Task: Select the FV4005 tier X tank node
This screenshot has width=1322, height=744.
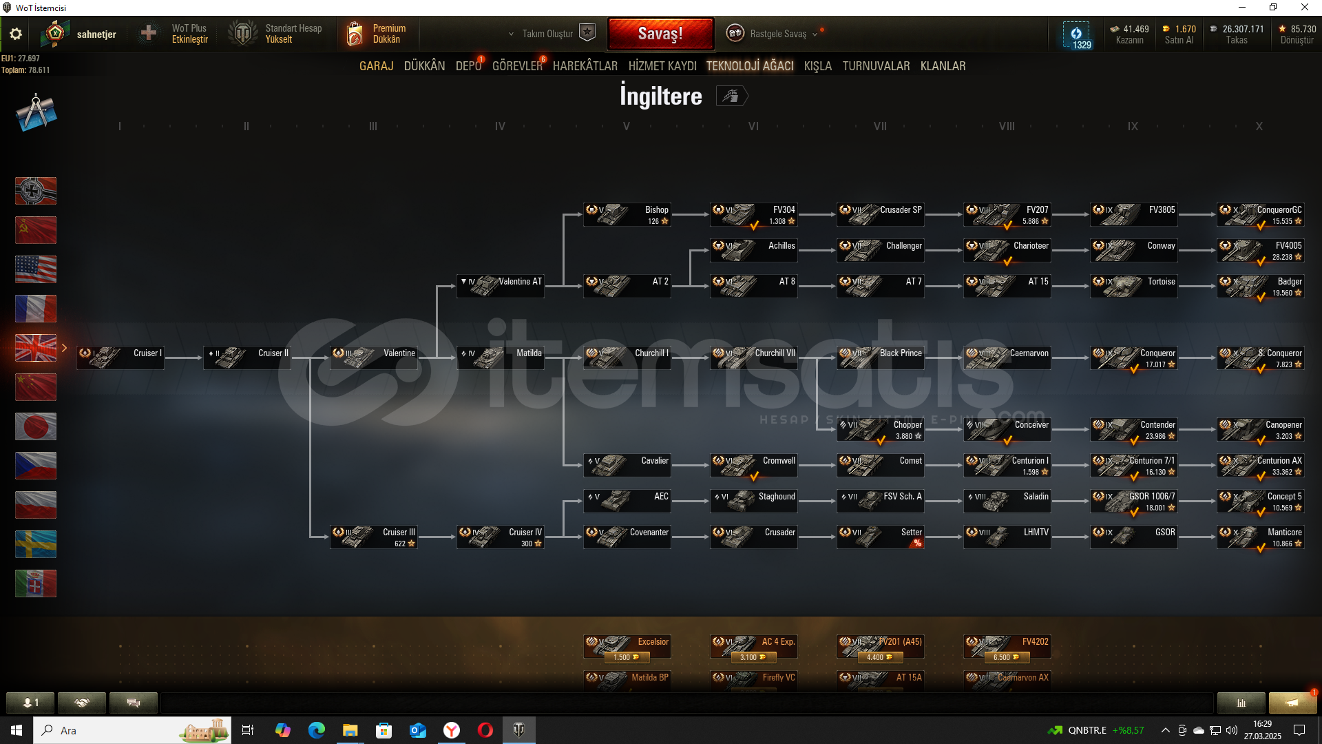Action: (x=1260, y=251)
